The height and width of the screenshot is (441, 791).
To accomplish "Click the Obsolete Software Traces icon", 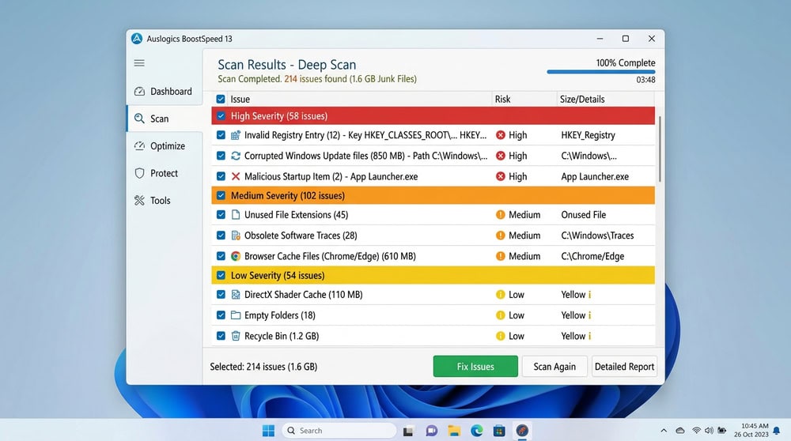I will tap(236, 236).
